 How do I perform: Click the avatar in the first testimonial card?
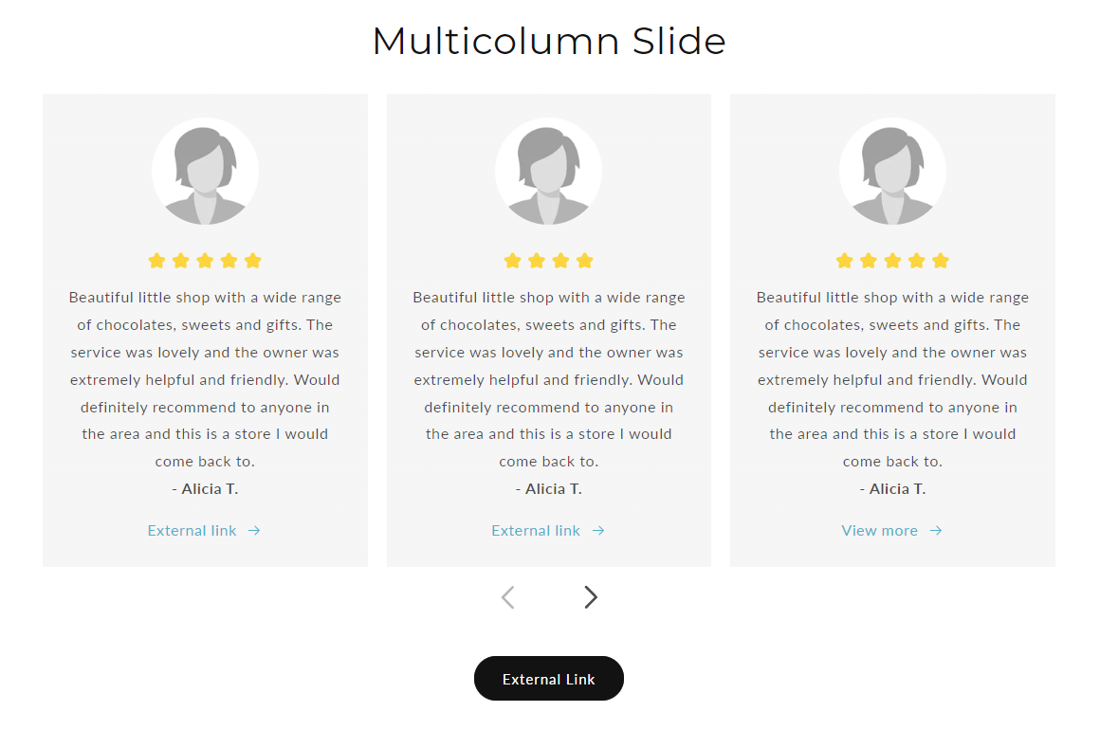click(205, 172)
